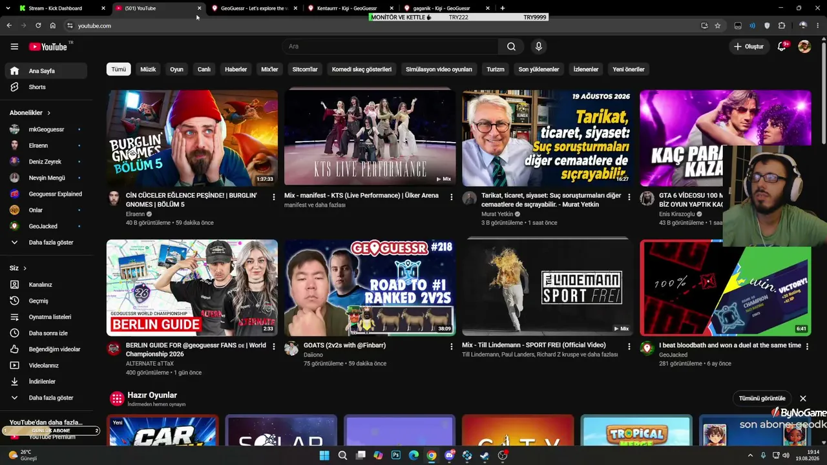Open Steam from the taskbar
827x465 pixels.
coord(485,455)
